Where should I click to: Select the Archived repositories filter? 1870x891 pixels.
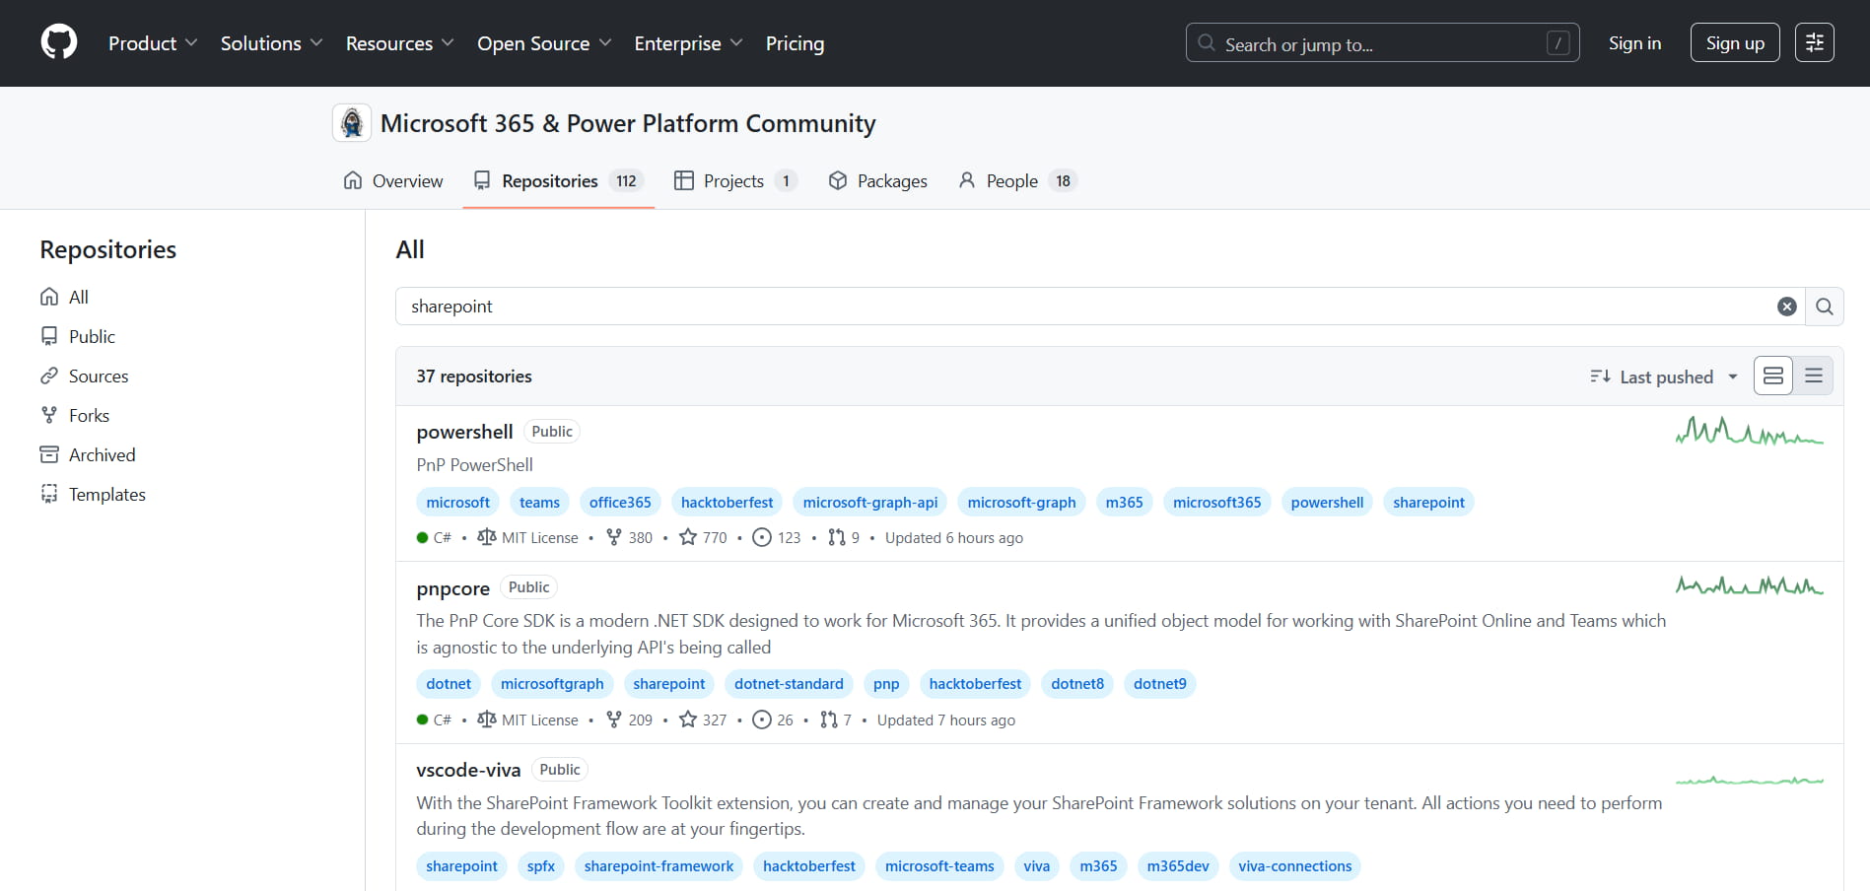102,454
